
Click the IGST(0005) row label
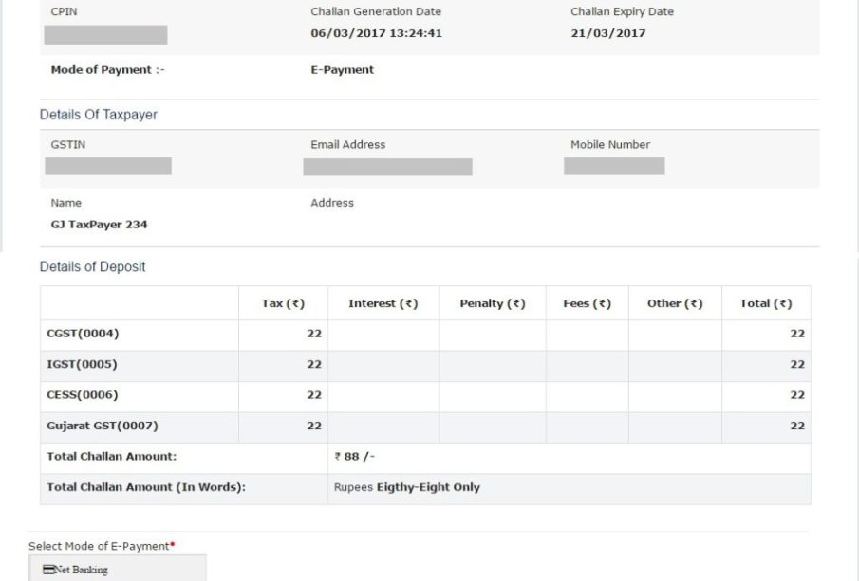click(x=83, y=364)
